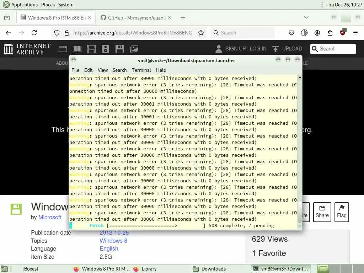Click the URL address bar
Image resolution: width=364 pixels, height=273 pixels.
pyautogui.click(x=132, y=33)
